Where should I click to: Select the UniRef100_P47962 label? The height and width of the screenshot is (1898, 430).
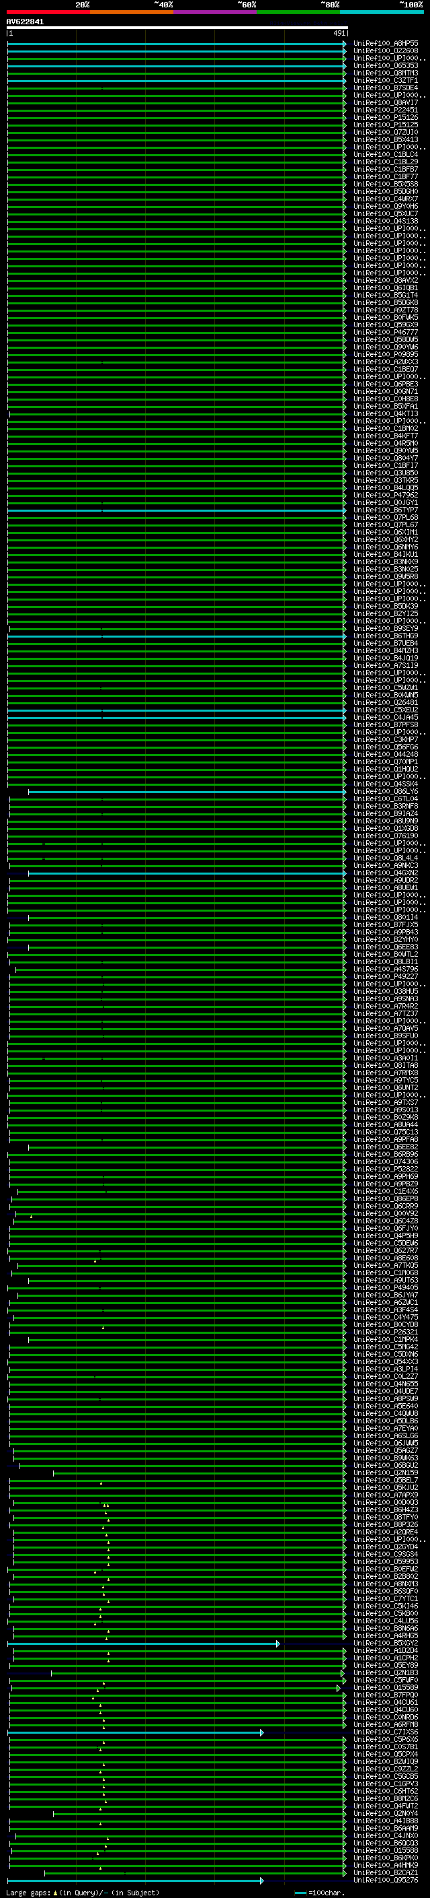[x=386, y=495]
